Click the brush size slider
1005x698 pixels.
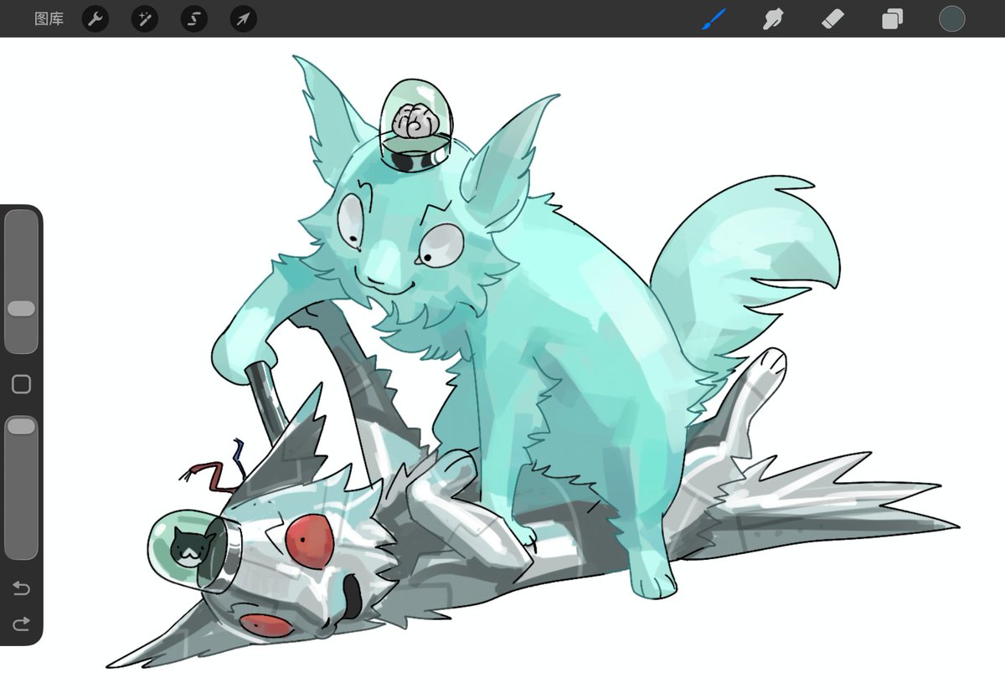(x=21, y=282)
